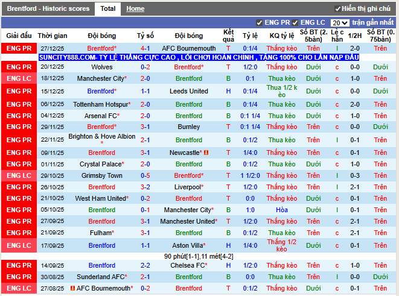
Task: Click the Brentford - Historic scores title
Action: pos(48,8)
